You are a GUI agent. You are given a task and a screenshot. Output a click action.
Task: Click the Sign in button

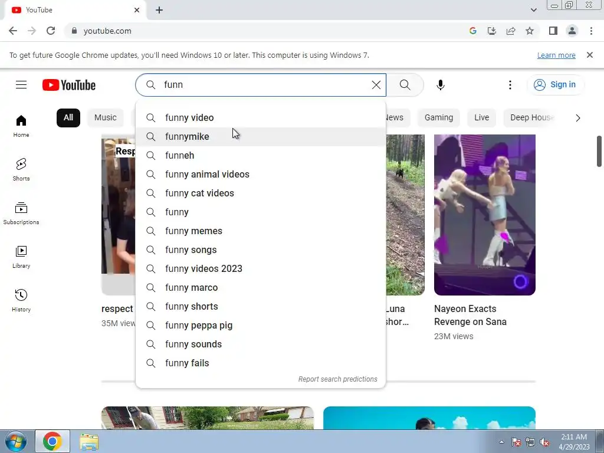pos(555,85)
